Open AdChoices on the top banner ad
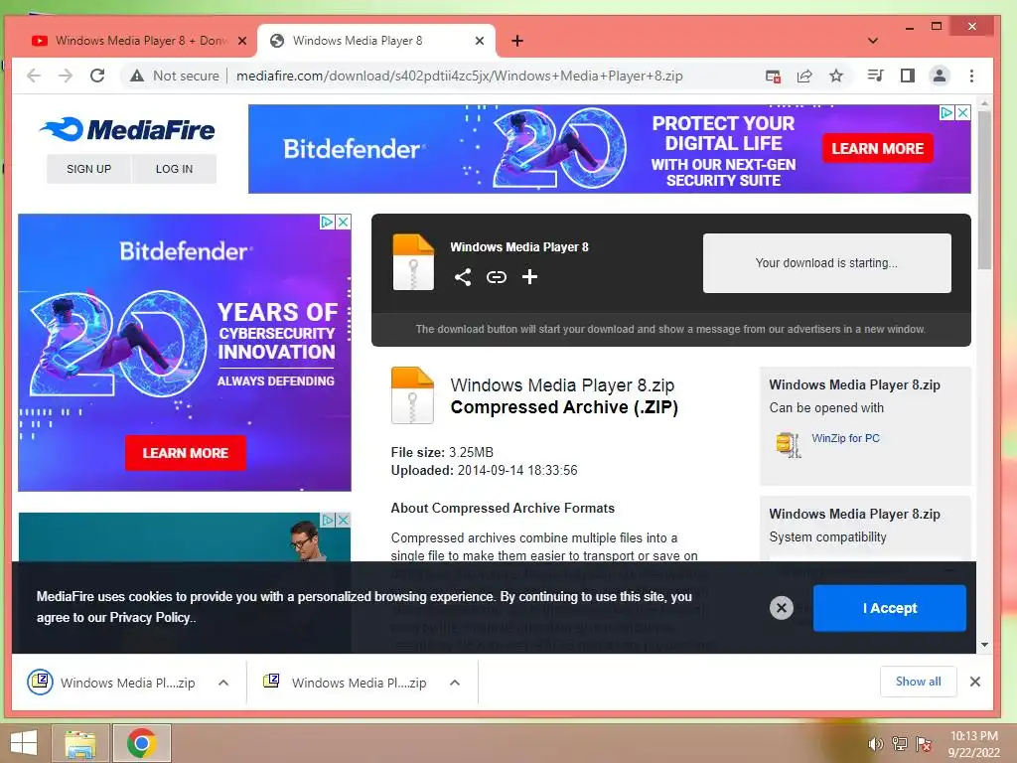The image size is (1017, 763). coord(946,112)
